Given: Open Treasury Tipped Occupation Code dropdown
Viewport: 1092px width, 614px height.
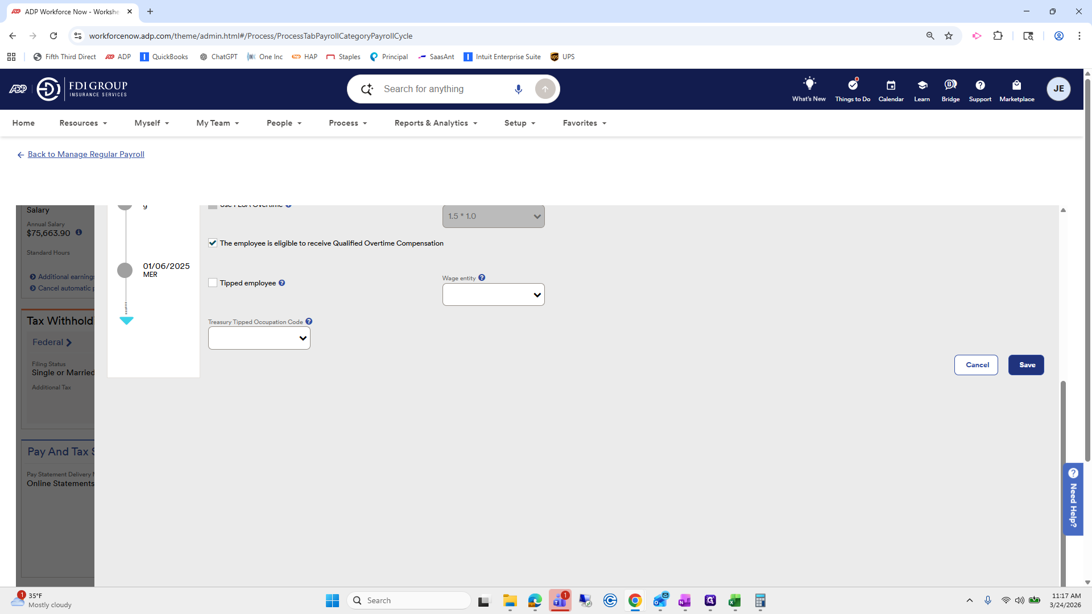Looking at the screenshot, I should pos(259,338).
